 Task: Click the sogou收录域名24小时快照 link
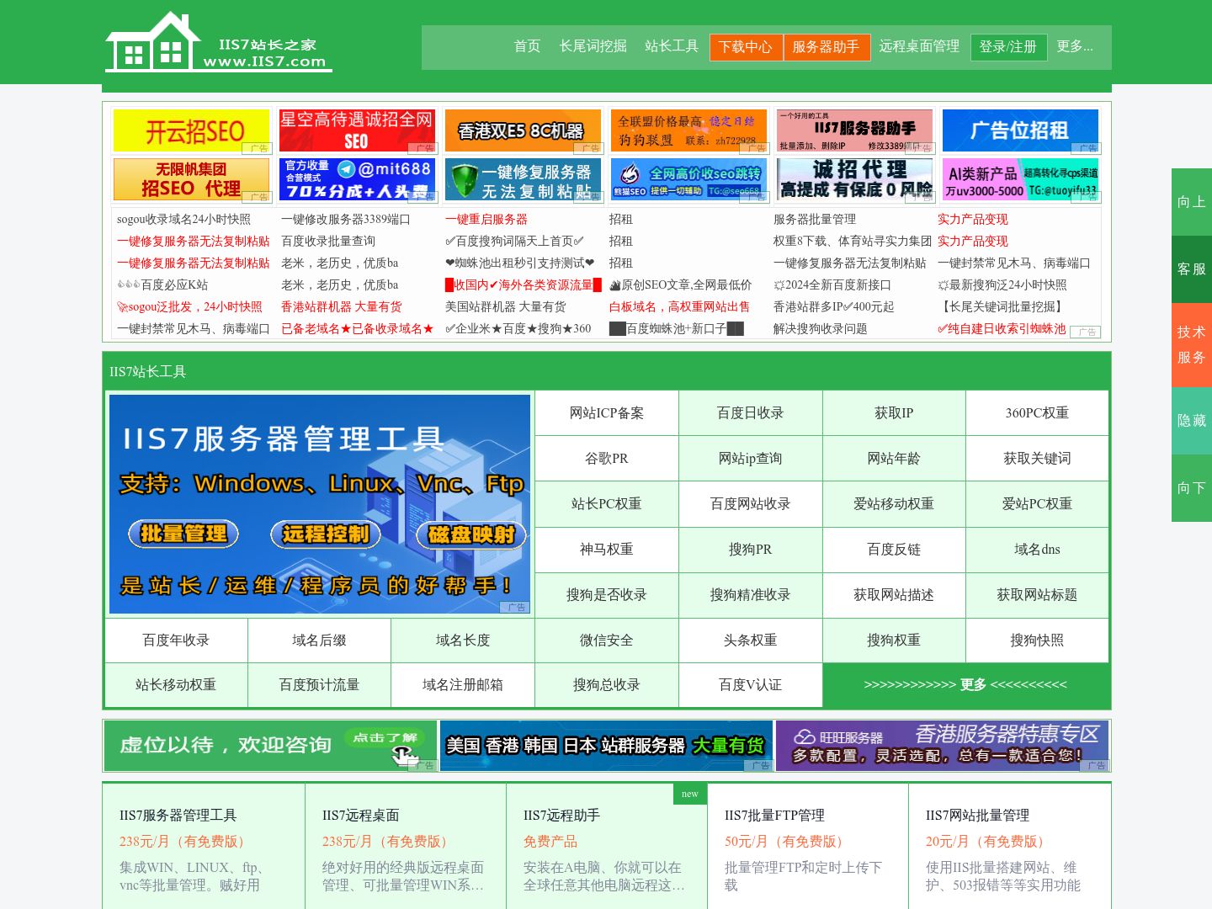point(183,219)
